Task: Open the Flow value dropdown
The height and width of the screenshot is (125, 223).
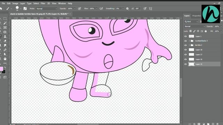Action: click(96, 9)
